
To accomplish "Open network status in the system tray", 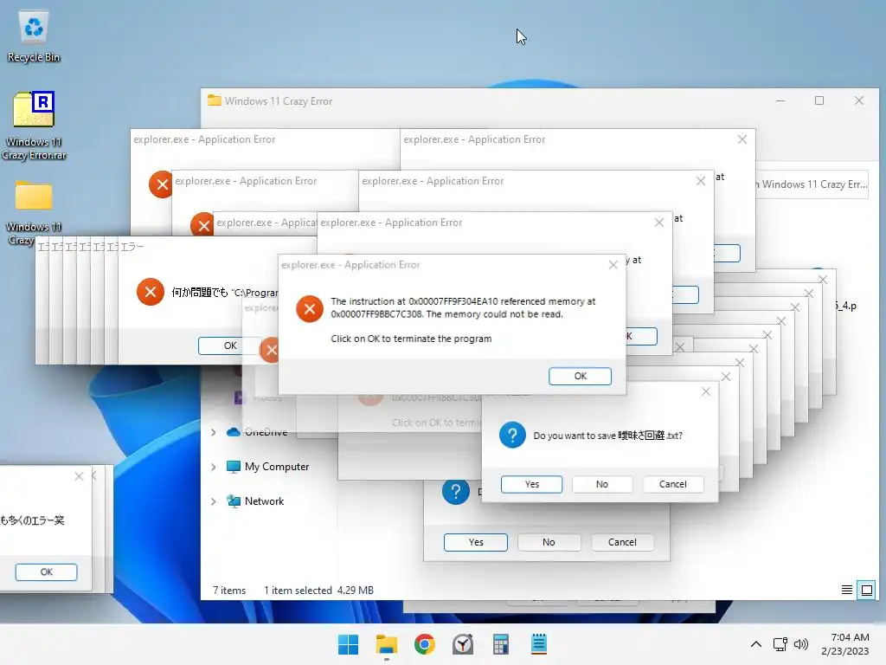I will pyautogui.click(x=780, y=644).
